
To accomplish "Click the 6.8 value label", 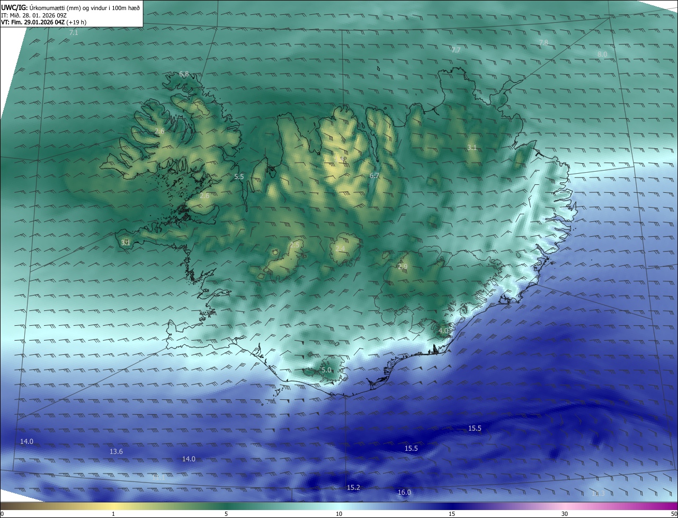I will pyautogui.click(x=184, y=74).
